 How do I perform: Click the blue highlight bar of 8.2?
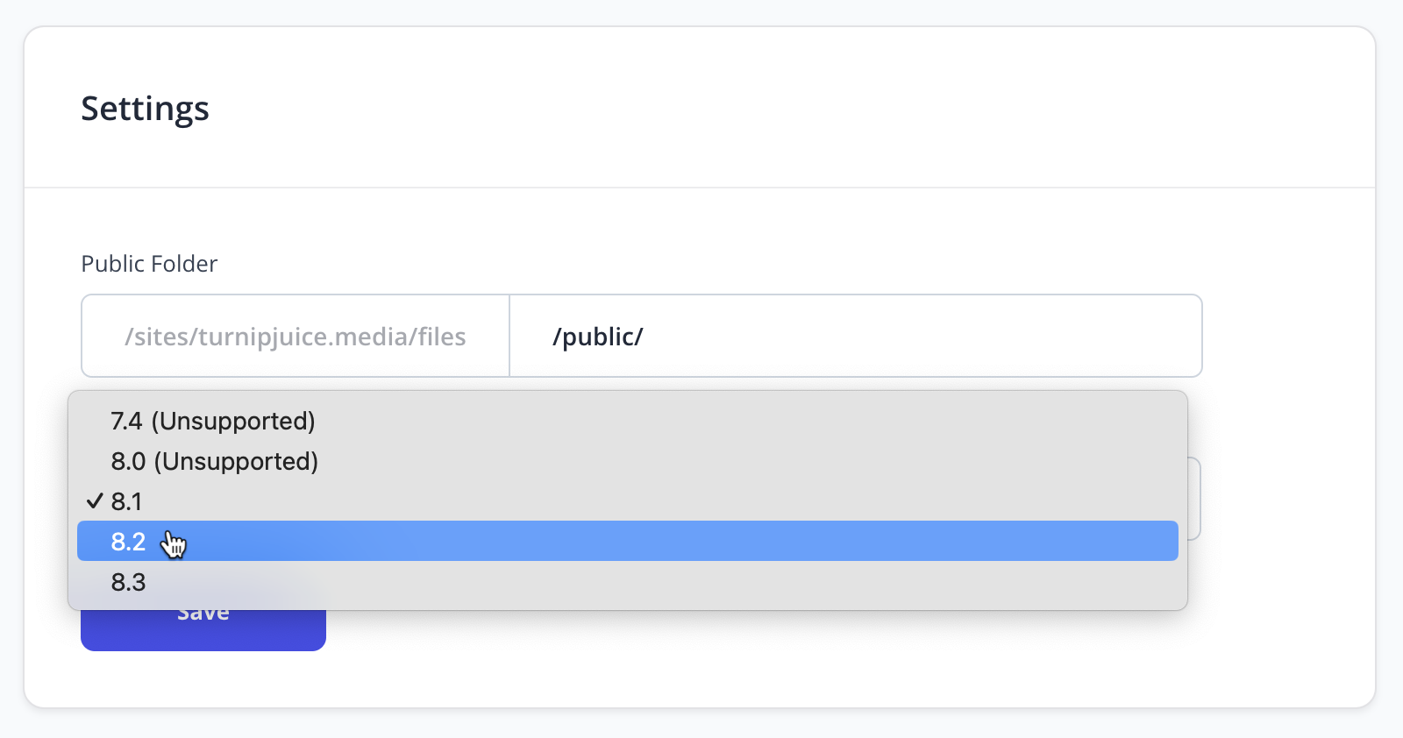click(x=627, y=541)
